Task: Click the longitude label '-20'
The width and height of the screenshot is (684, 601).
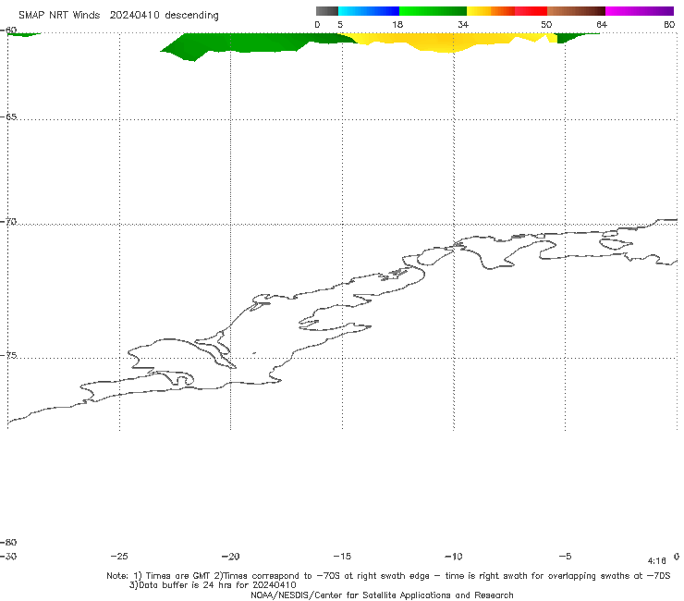Action: click(230, 557)
